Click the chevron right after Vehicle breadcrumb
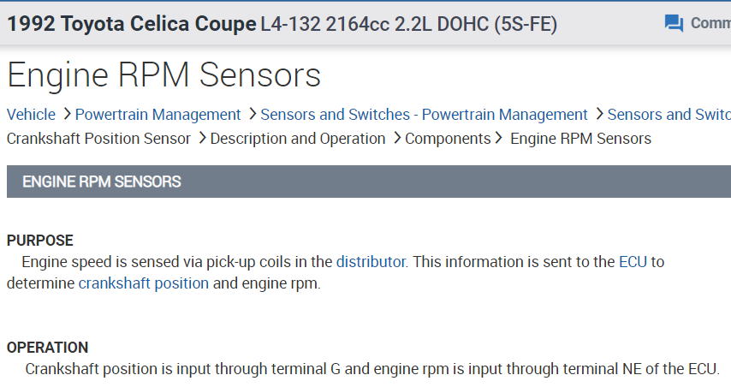This screenshot has height=387, width=731. [66, 115]
